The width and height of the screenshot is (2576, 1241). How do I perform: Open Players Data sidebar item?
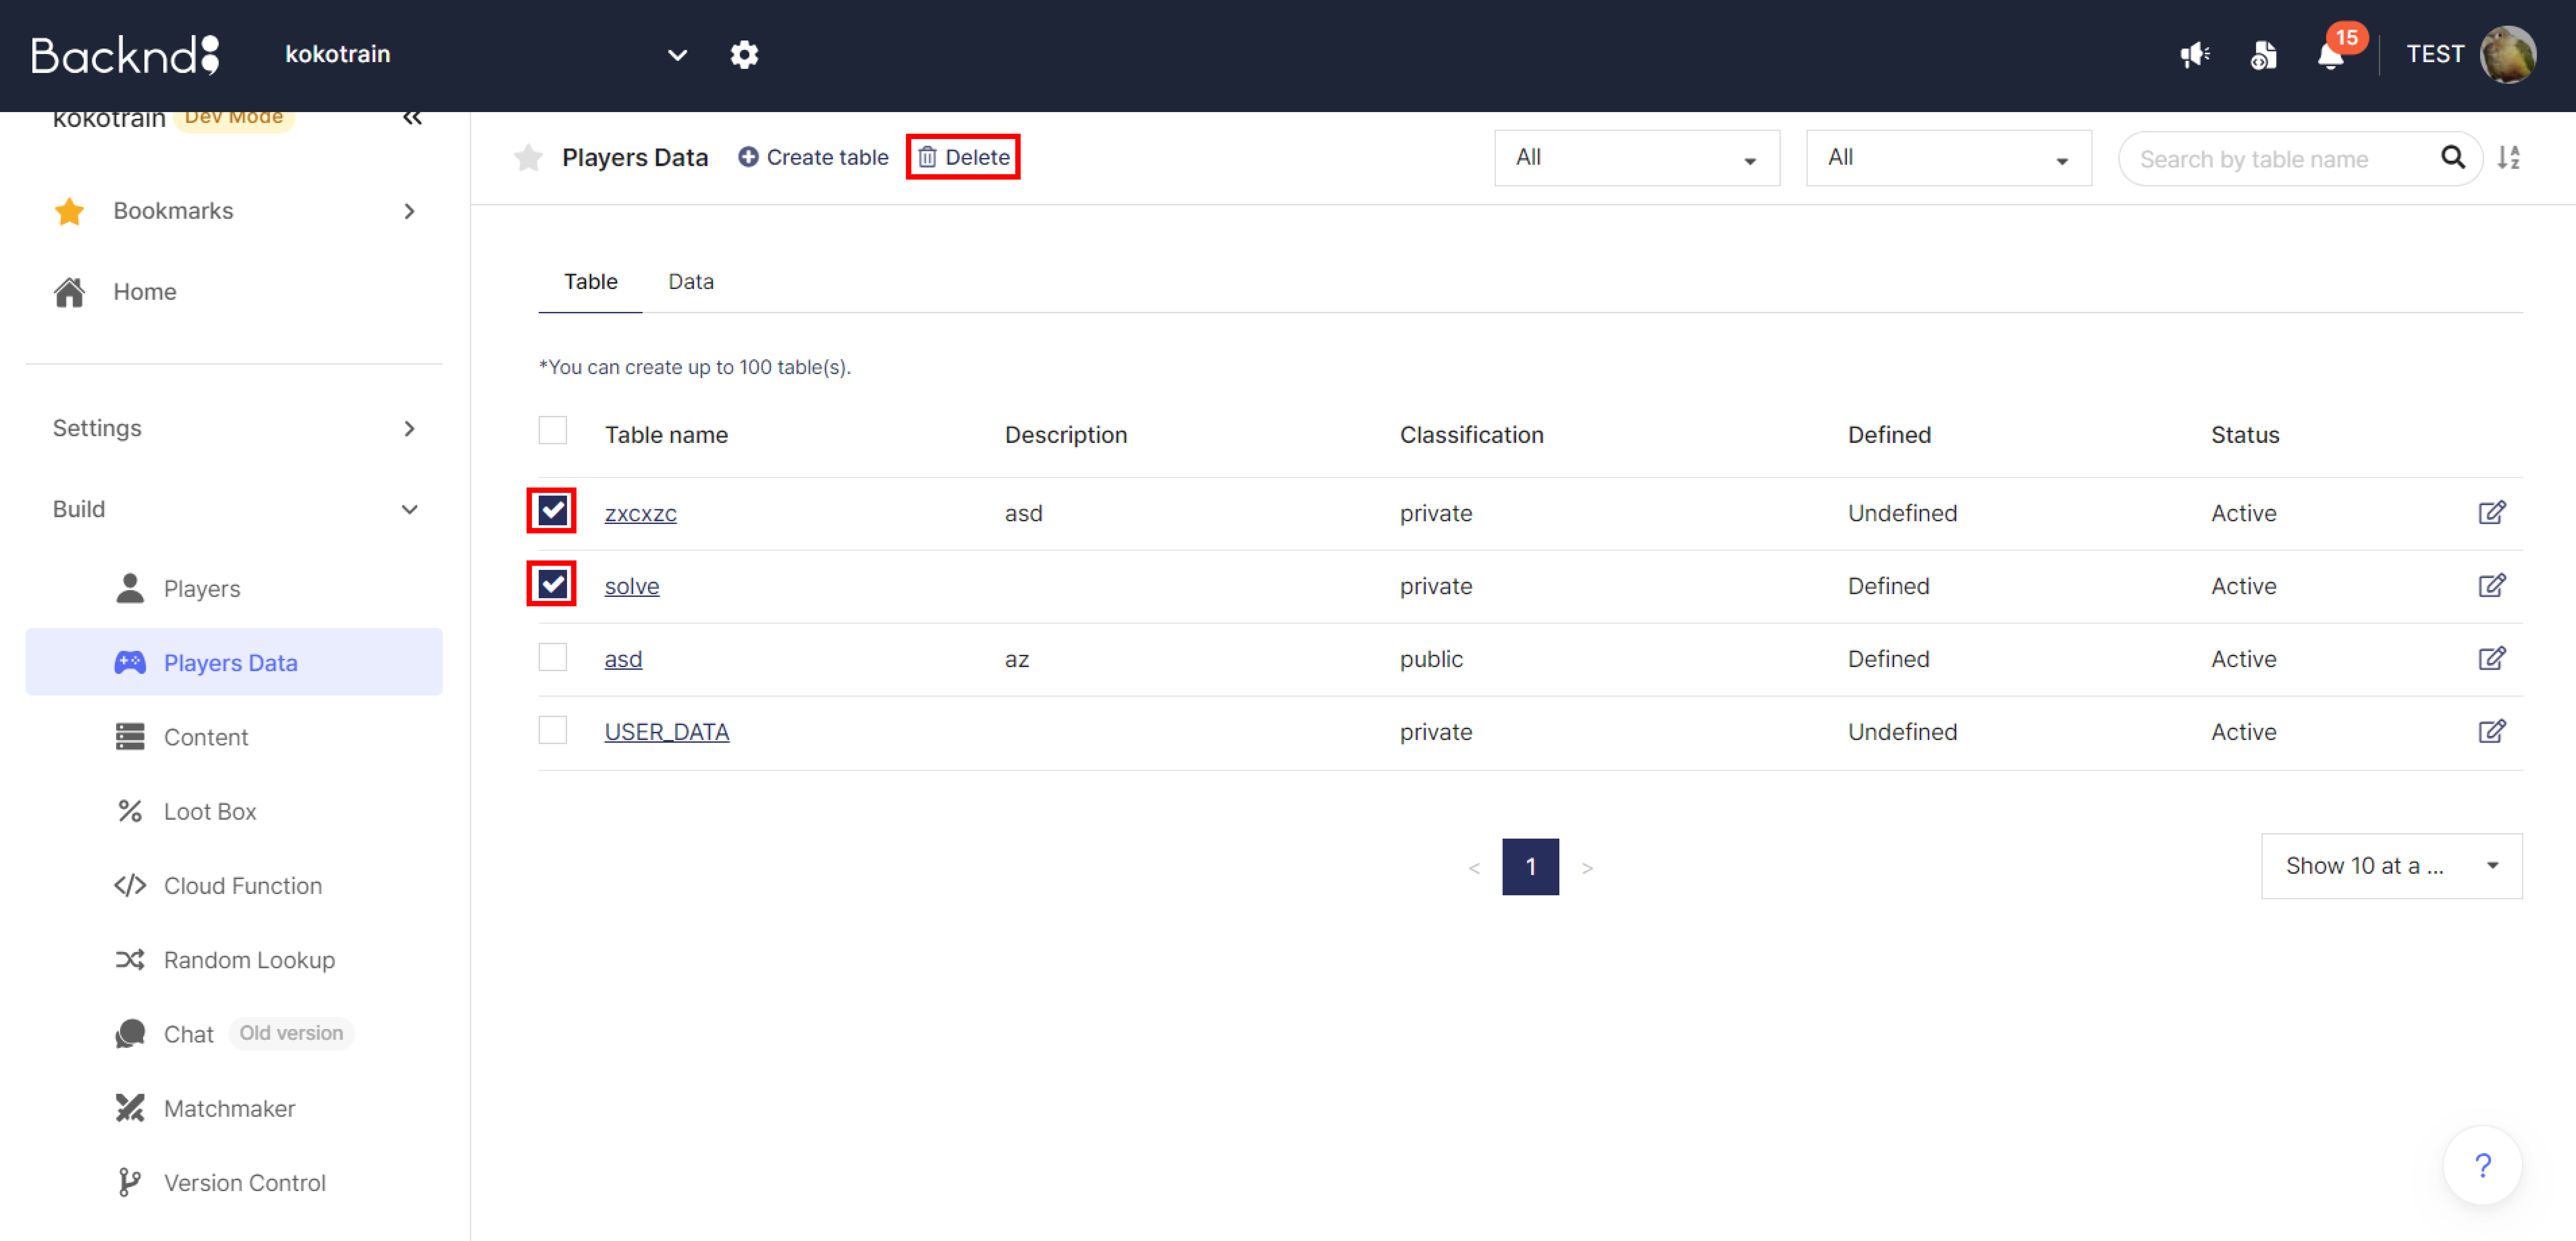(234, 662)
